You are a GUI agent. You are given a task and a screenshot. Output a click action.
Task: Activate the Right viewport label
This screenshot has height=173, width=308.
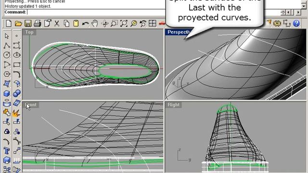point(173,105)
